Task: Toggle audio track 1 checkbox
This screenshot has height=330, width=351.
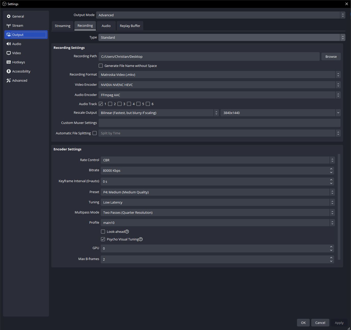Action: click(x=101, y=104)
